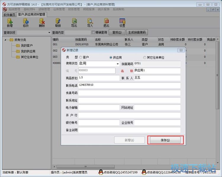222x177 pixels.
Task: Open the 财务管理 menu
Action: point(74,9)
